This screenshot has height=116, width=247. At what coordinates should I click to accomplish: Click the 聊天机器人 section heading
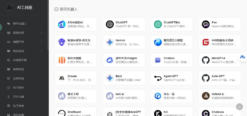coord(69,9)
